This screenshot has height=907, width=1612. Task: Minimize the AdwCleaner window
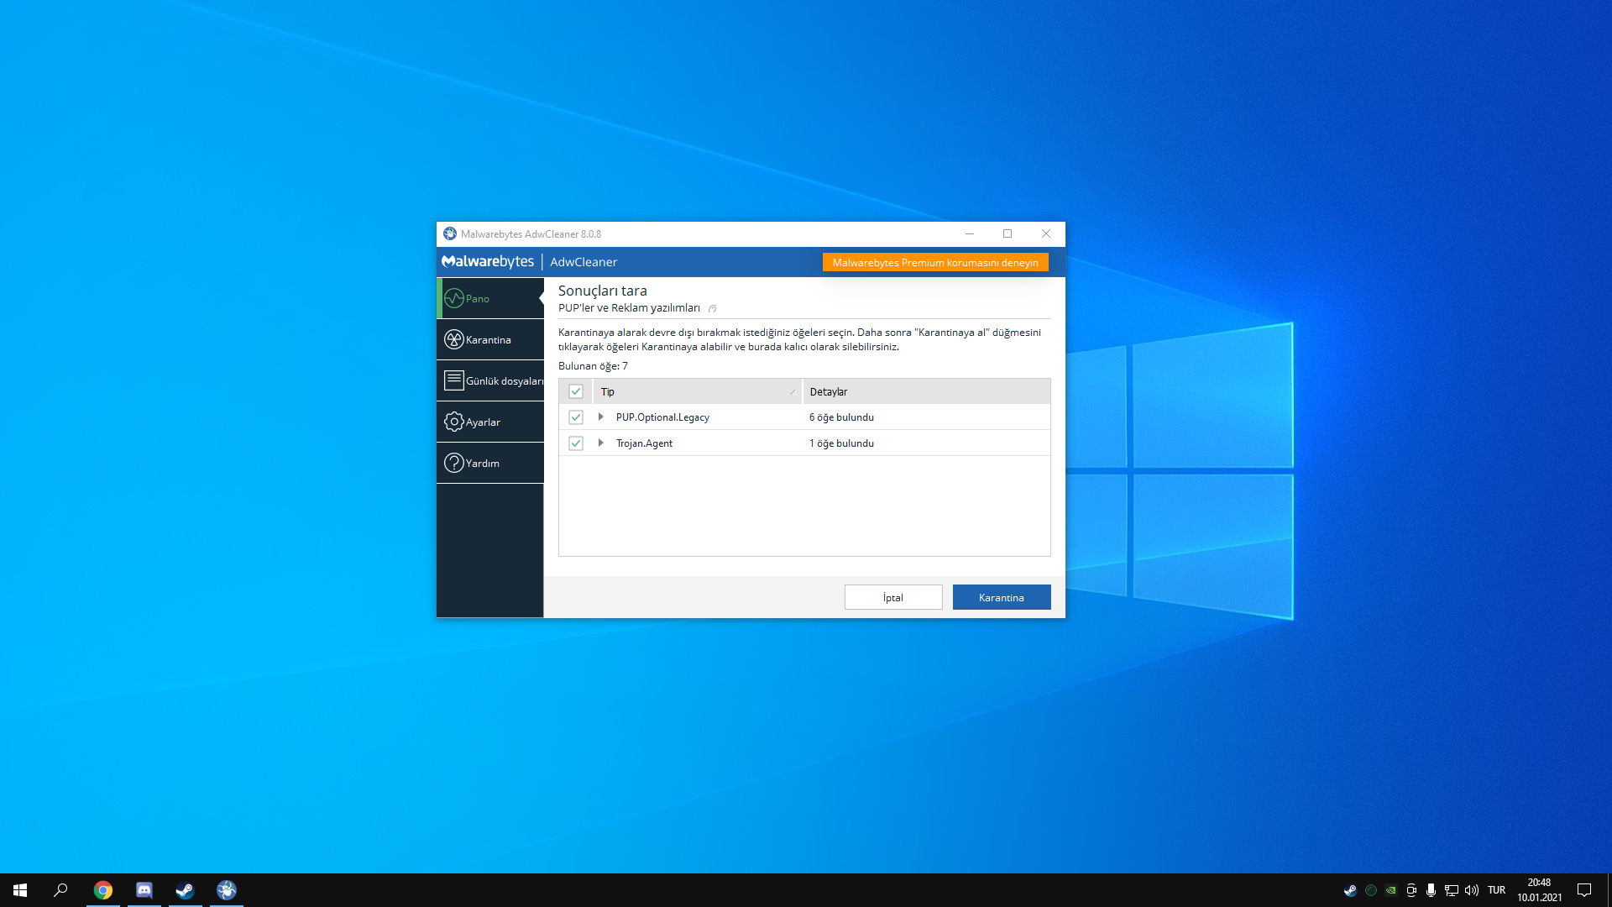click(x=970, y=233)
